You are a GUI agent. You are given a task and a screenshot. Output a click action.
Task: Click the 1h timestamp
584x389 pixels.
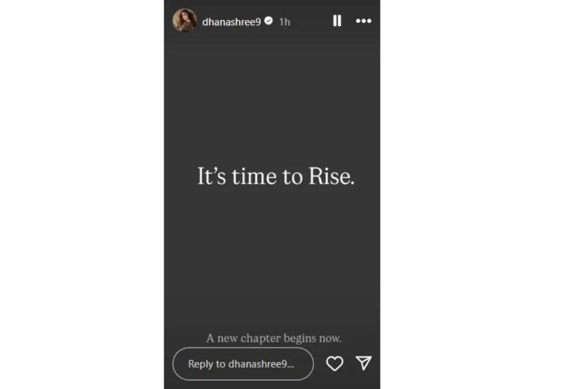click(285, 22)
